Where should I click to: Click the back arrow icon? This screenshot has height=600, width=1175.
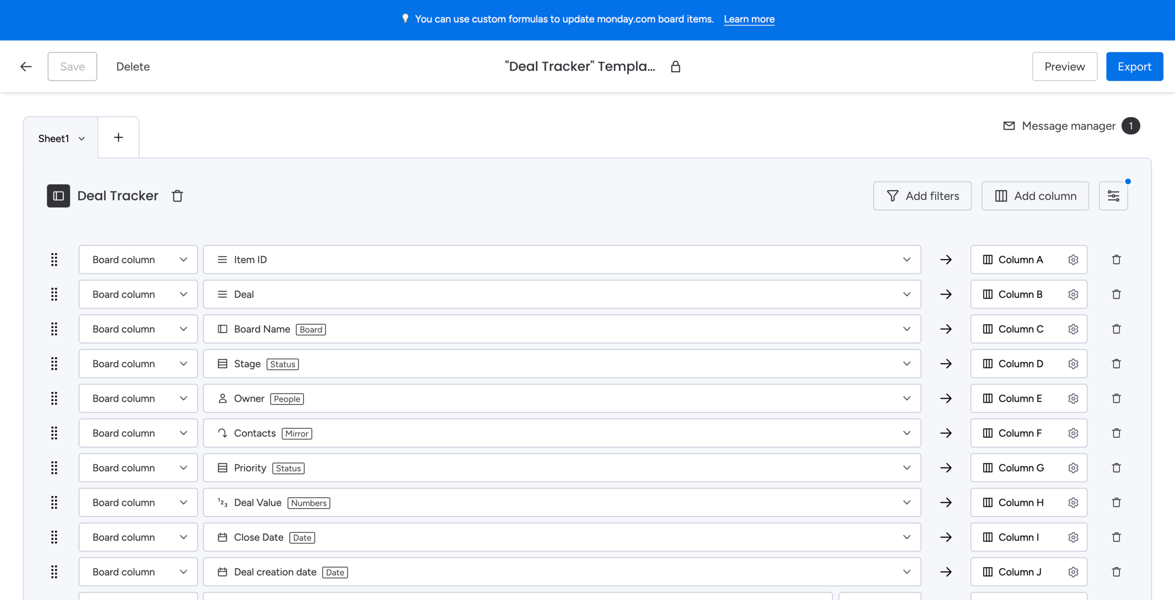click(26, 67)
